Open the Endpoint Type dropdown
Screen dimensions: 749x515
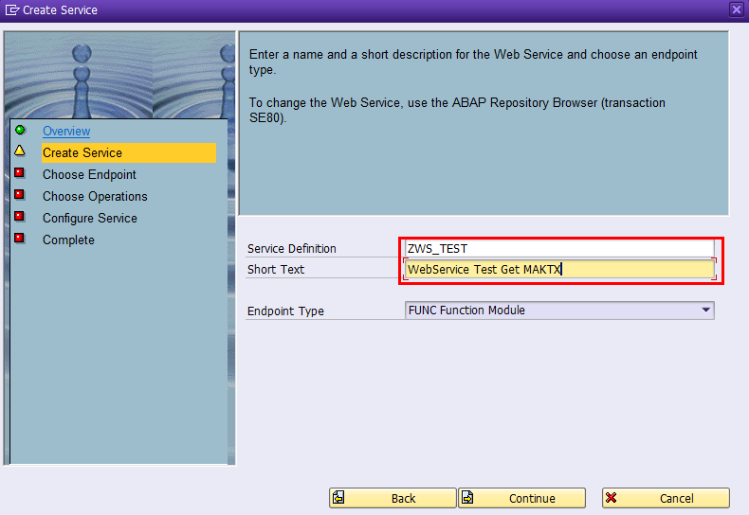[x=559, y=311]
